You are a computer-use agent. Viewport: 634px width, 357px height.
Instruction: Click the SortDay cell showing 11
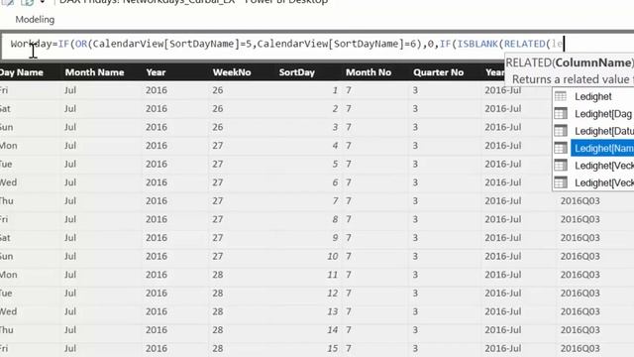333,275
